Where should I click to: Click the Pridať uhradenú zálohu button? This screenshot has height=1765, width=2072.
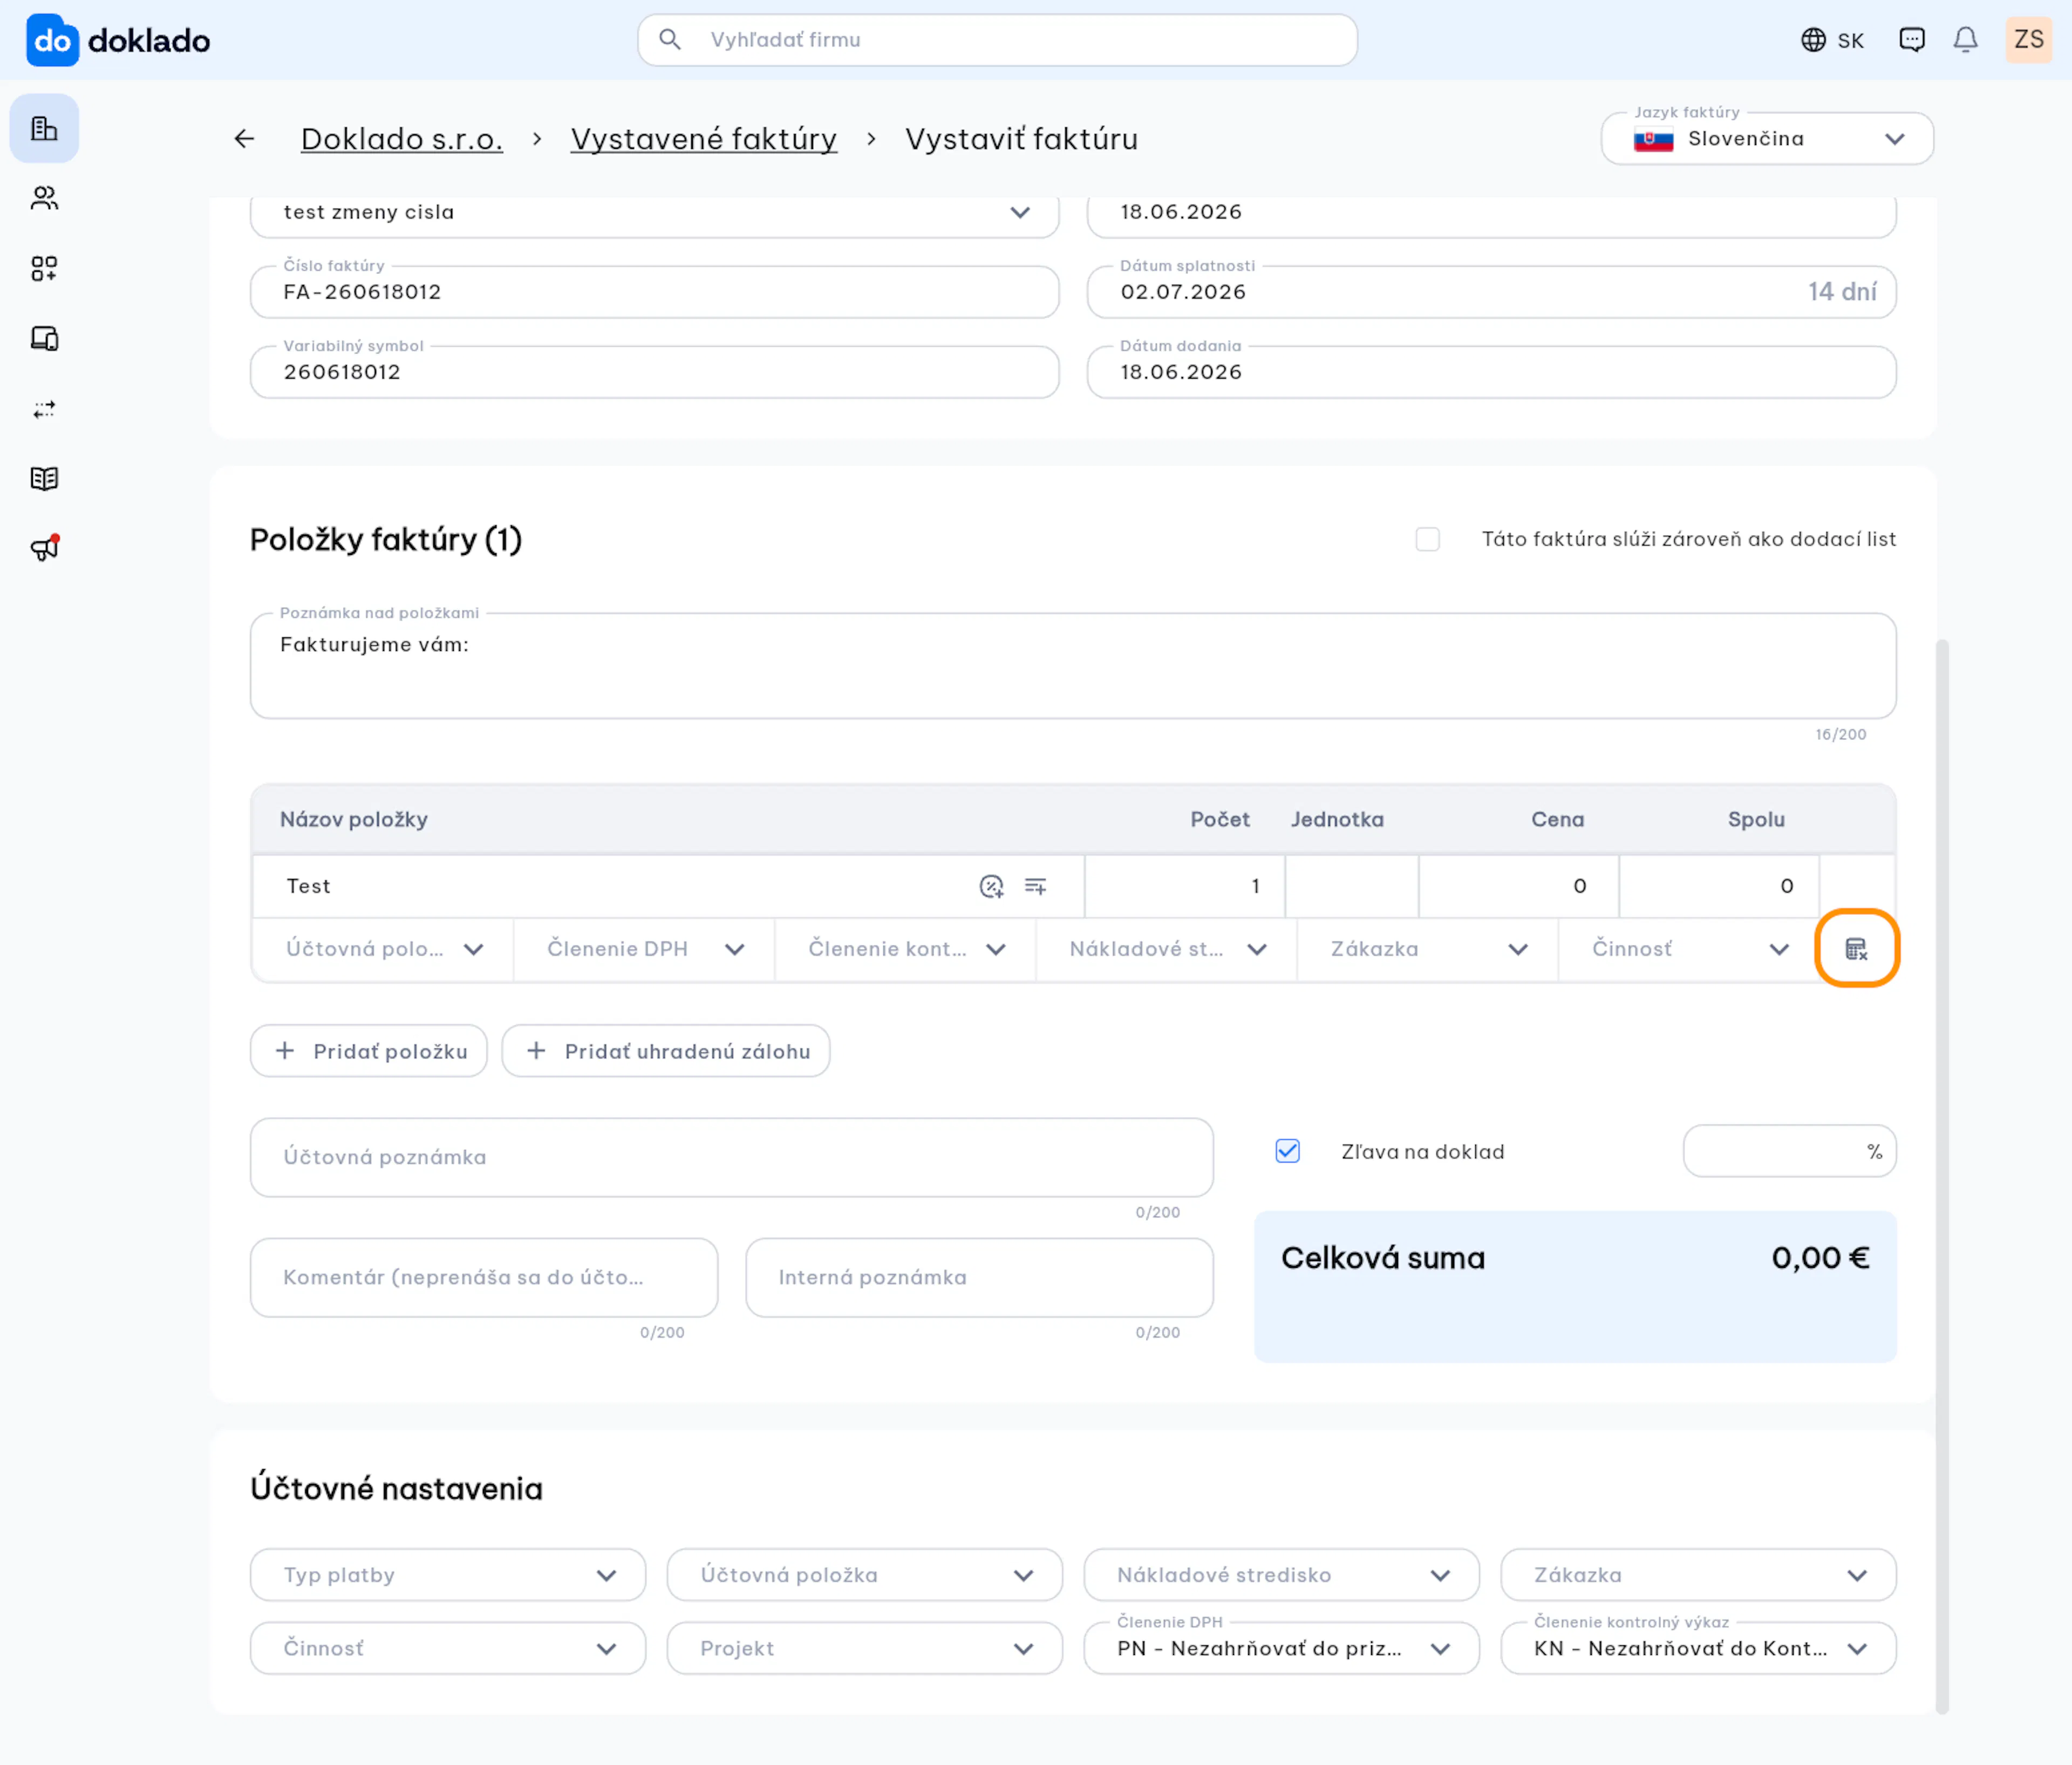coord(665,1050)
